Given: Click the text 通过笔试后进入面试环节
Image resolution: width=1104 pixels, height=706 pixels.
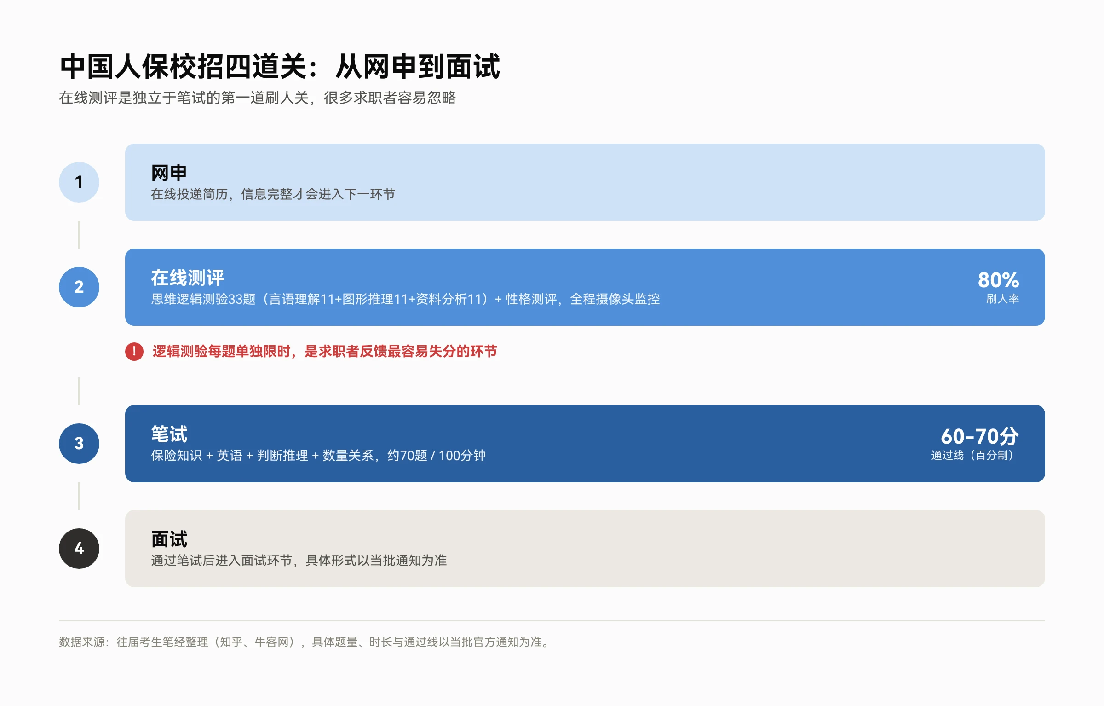Looking at the screenshot, I should 299,561.
